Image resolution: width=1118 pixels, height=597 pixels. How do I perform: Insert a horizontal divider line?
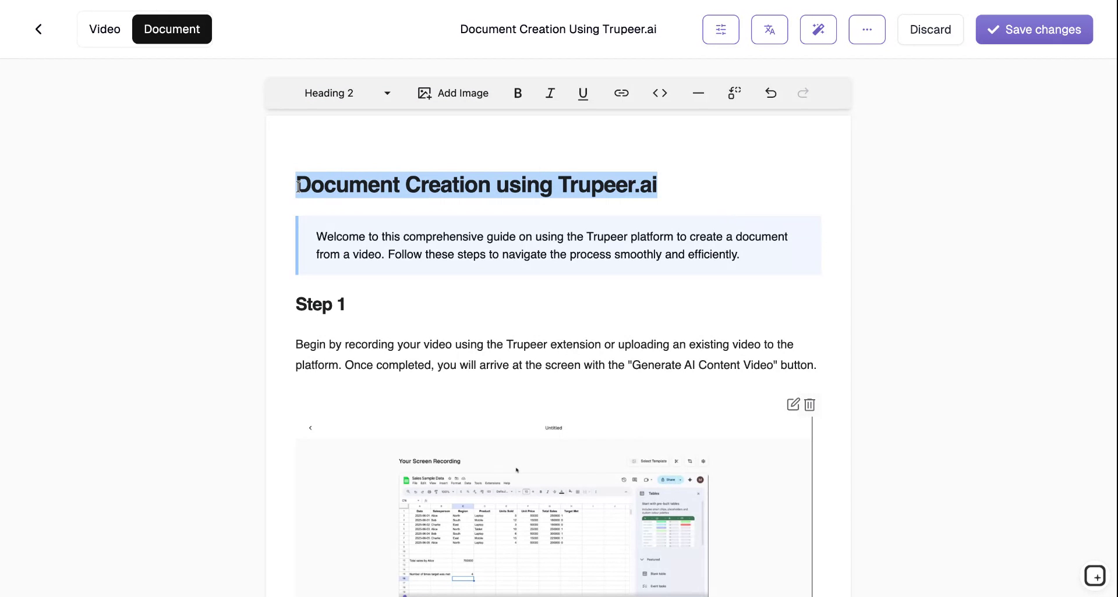[698, 93]
